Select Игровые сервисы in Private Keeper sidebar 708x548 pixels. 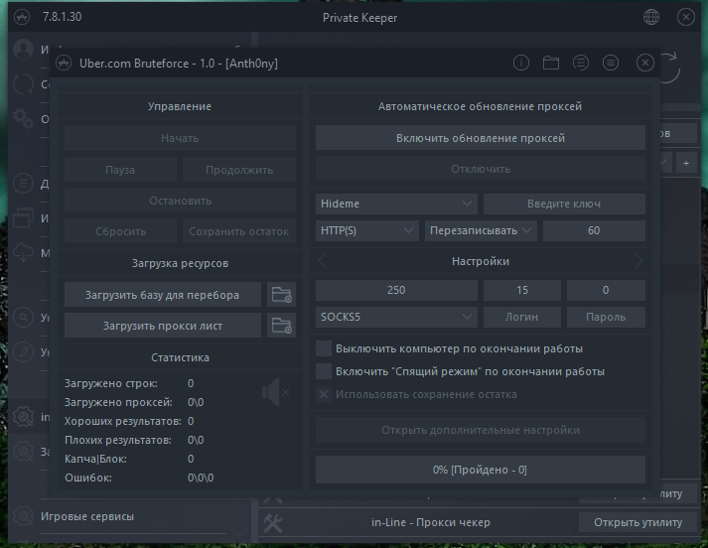[87, 516]
